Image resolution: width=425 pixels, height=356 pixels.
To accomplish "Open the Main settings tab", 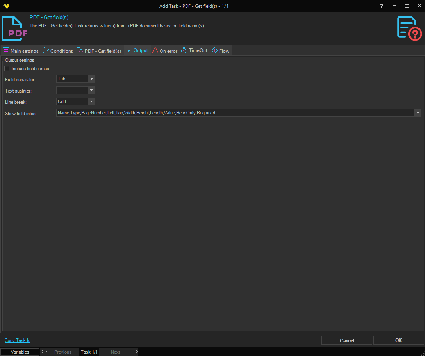I will click(21, 51).
